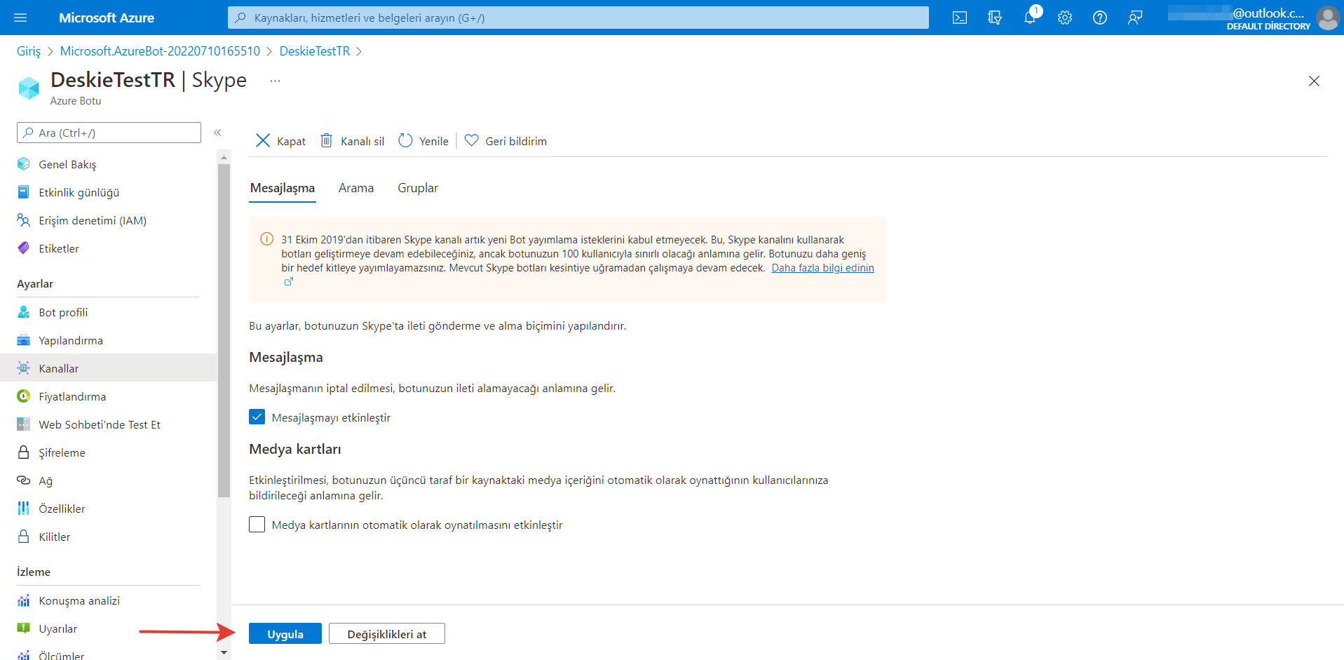The width and height of the screenshot is (1344, 660).
Task: Click the account avatar picture
Action: pyautogui.click(x=1328, y=18)
